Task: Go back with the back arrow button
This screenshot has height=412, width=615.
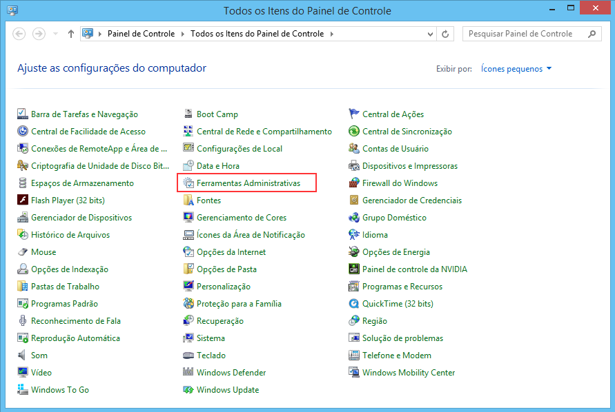Action: click(x=19, y=34)
